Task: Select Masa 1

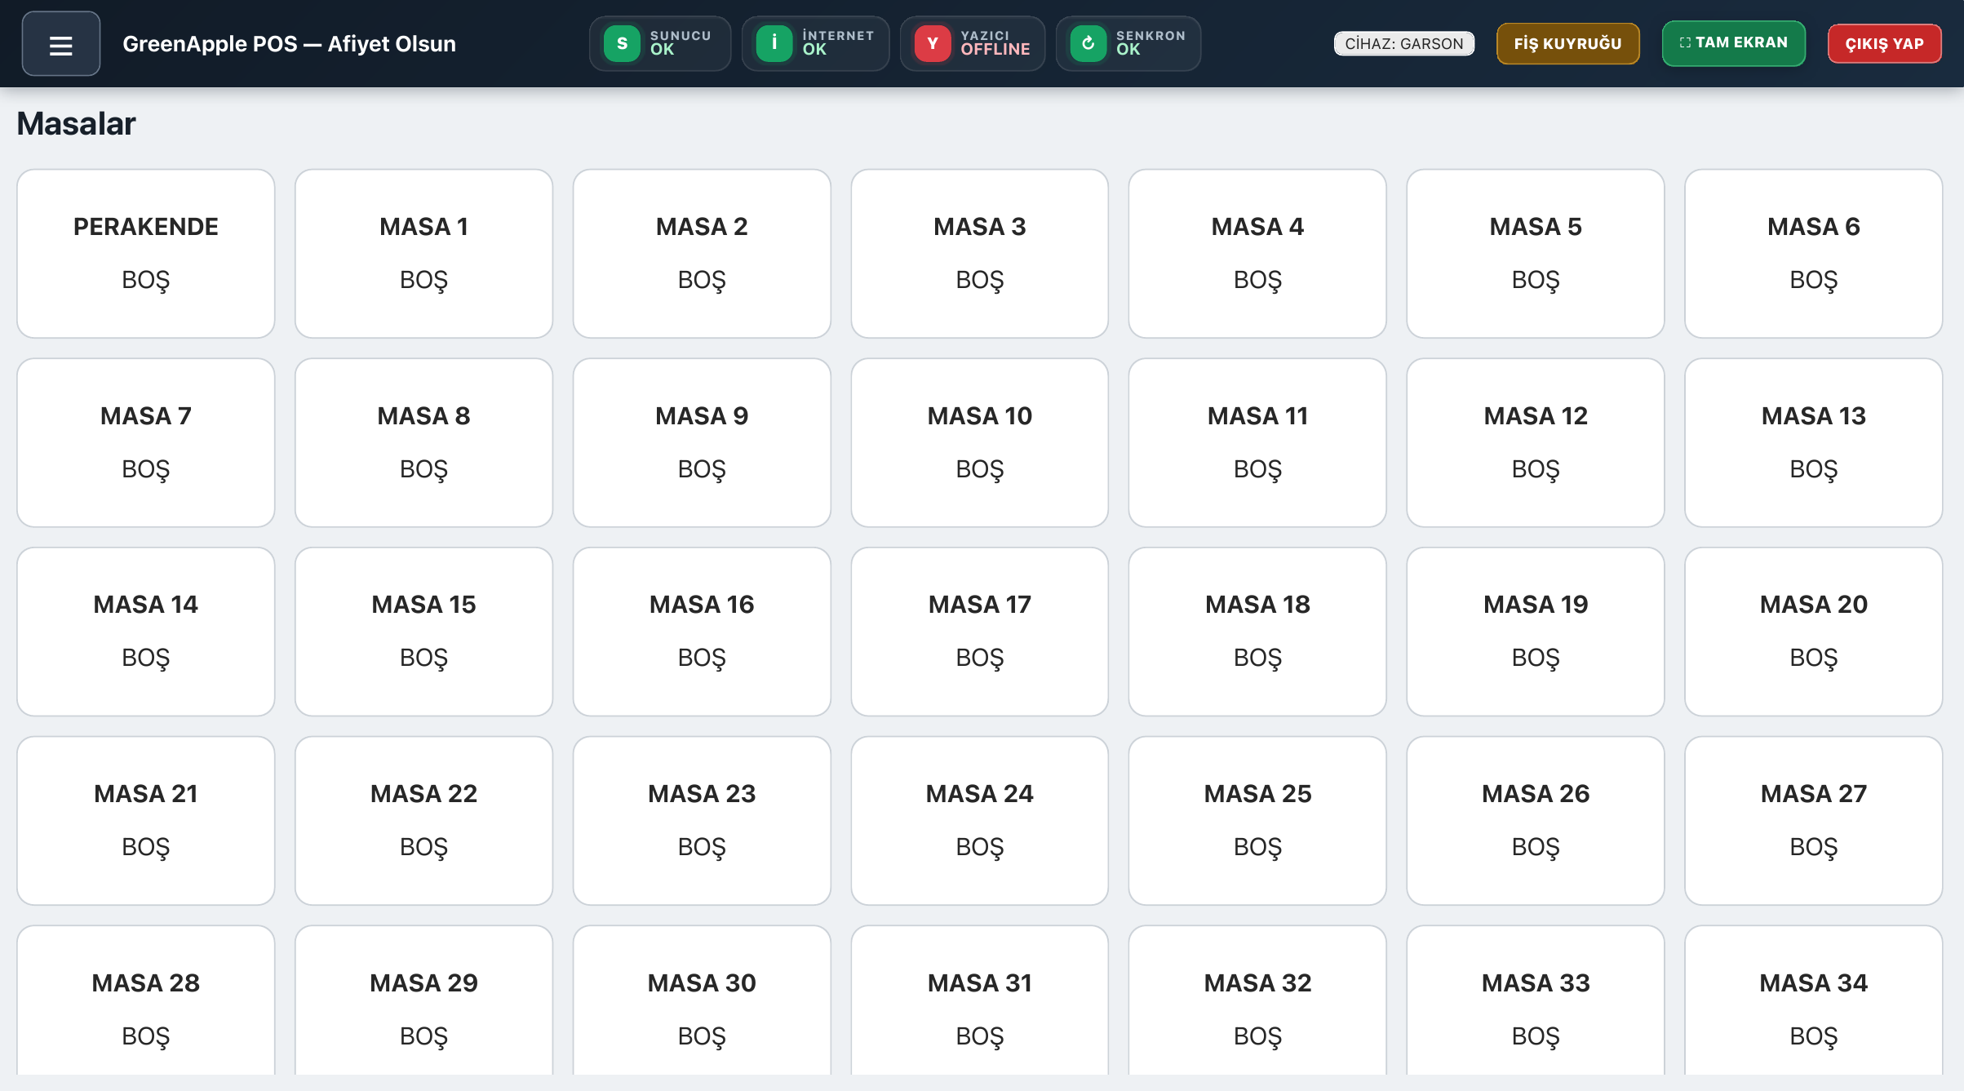Action: (x=423, y=254)
